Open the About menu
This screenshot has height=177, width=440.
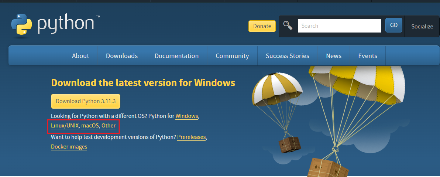tap(80, 56)
